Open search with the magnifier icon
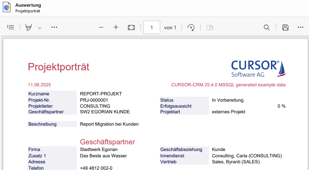 [x=267, y=27]
